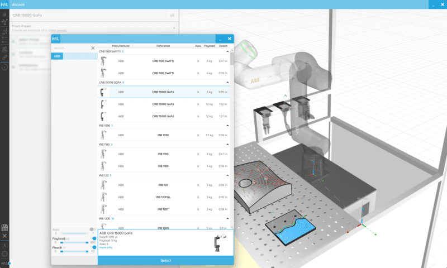Enable the Axes filter toggle

tap(92, 229)
